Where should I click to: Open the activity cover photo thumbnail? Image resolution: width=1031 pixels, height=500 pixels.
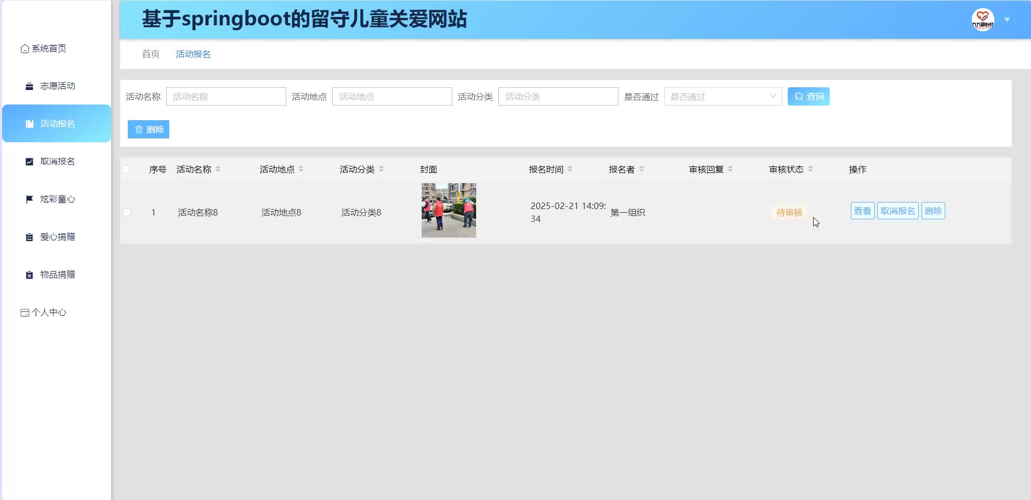(x=449, y=210)
